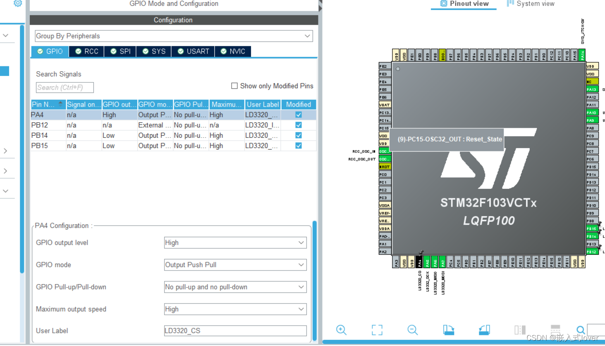Switch to the RCC tab
The height and width of the screenshot is (346, 605).
point(87,51)
